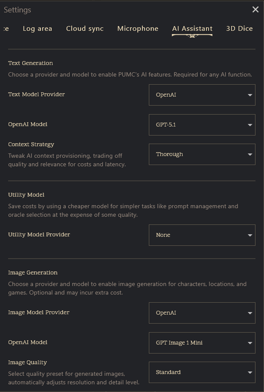Image resolution: width=264 pixels, height=392 pixels.
Task: Click the partially hidden leftmost tab
Action: pos(6,29)
